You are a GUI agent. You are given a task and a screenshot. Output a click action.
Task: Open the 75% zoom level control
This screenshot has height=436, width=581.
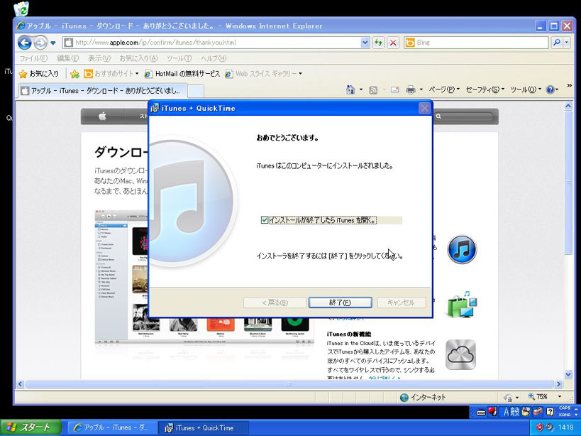545,397
